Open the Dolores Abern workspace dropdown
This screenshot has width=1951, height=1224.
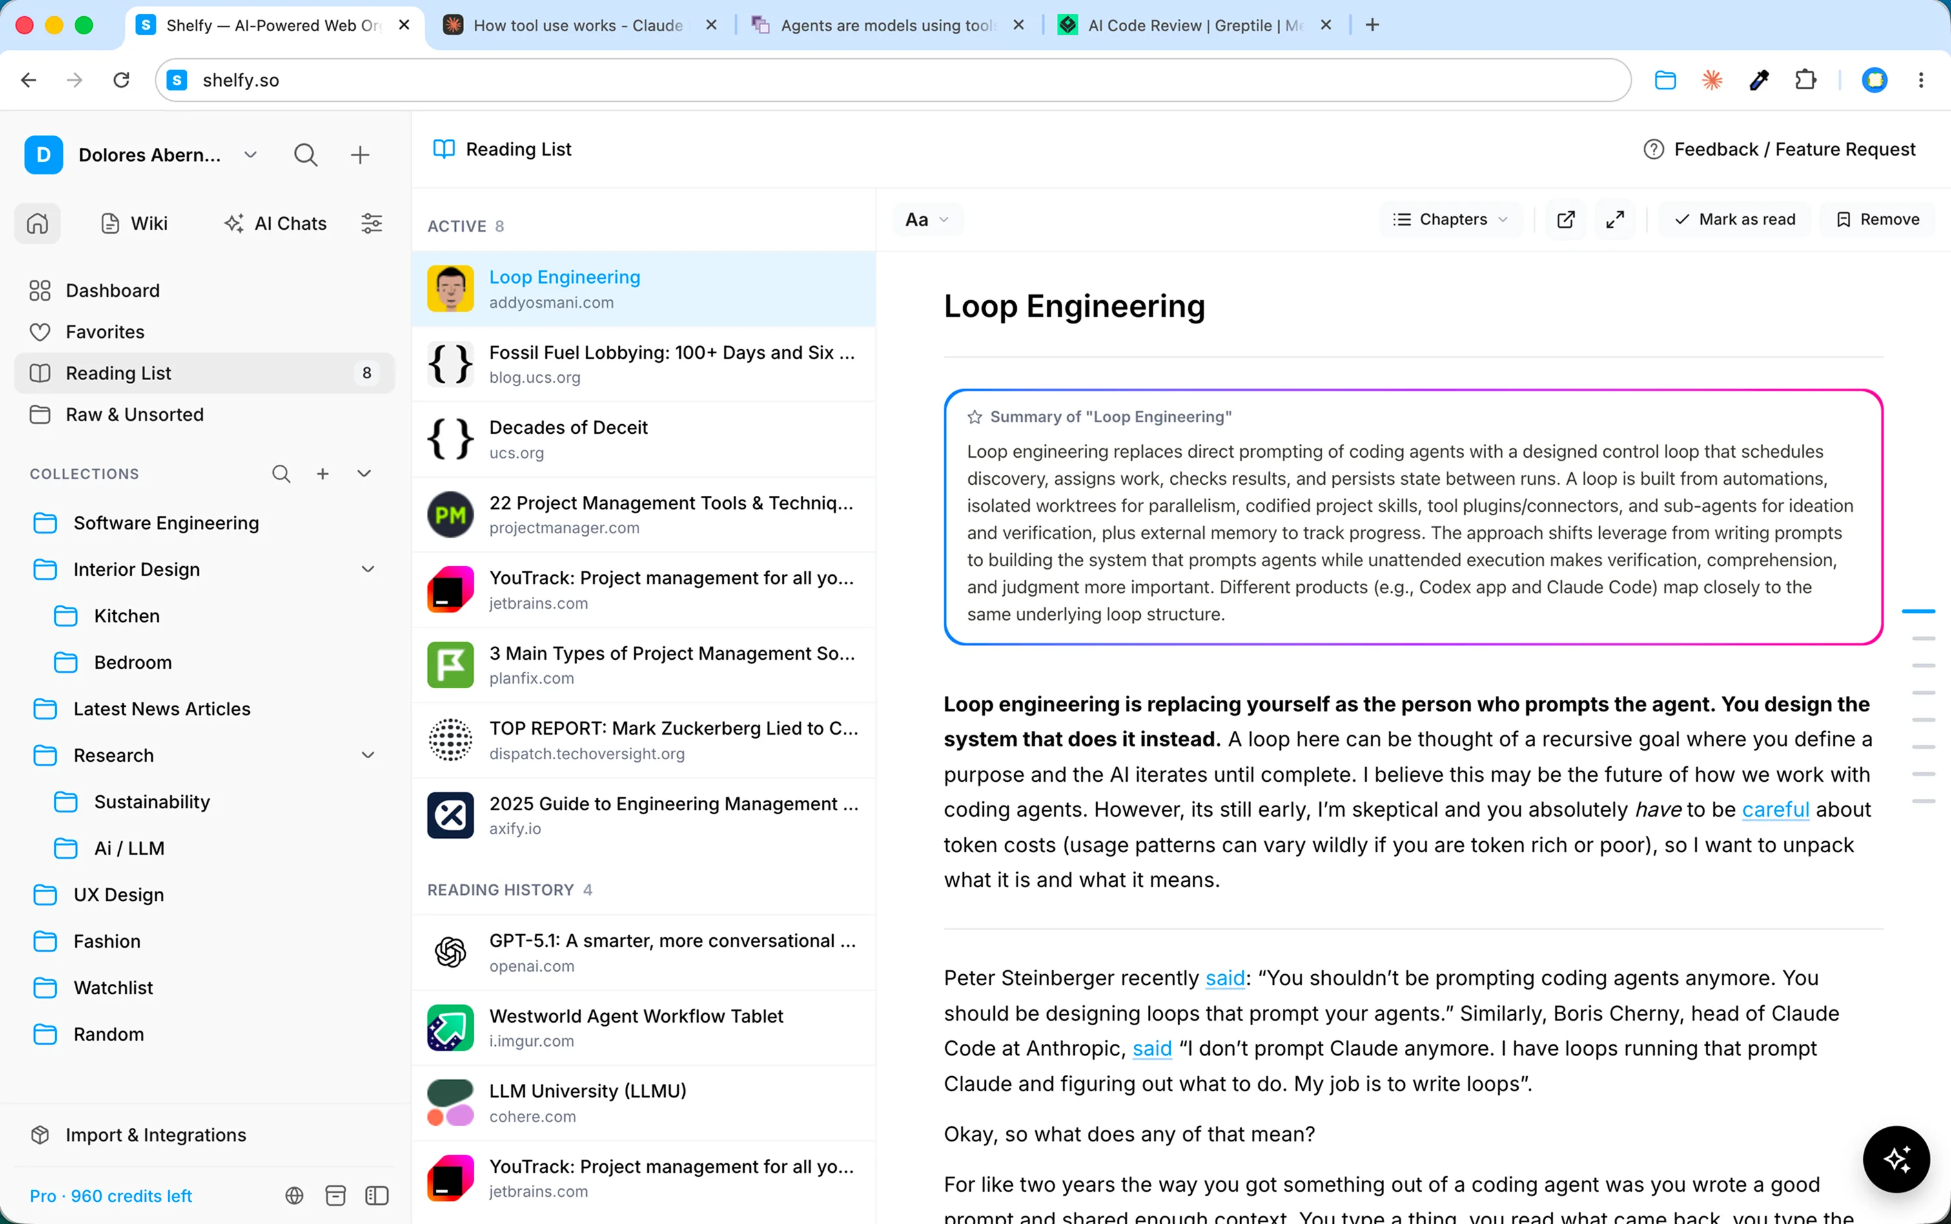(250, 155)
